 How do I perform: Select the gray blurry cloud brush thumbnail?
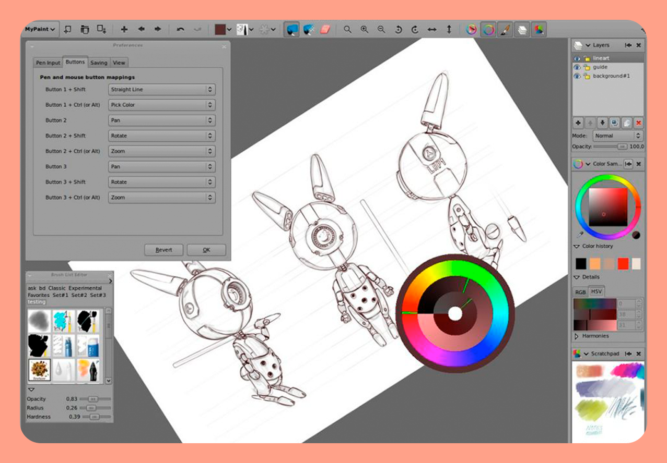click(39, 320)
